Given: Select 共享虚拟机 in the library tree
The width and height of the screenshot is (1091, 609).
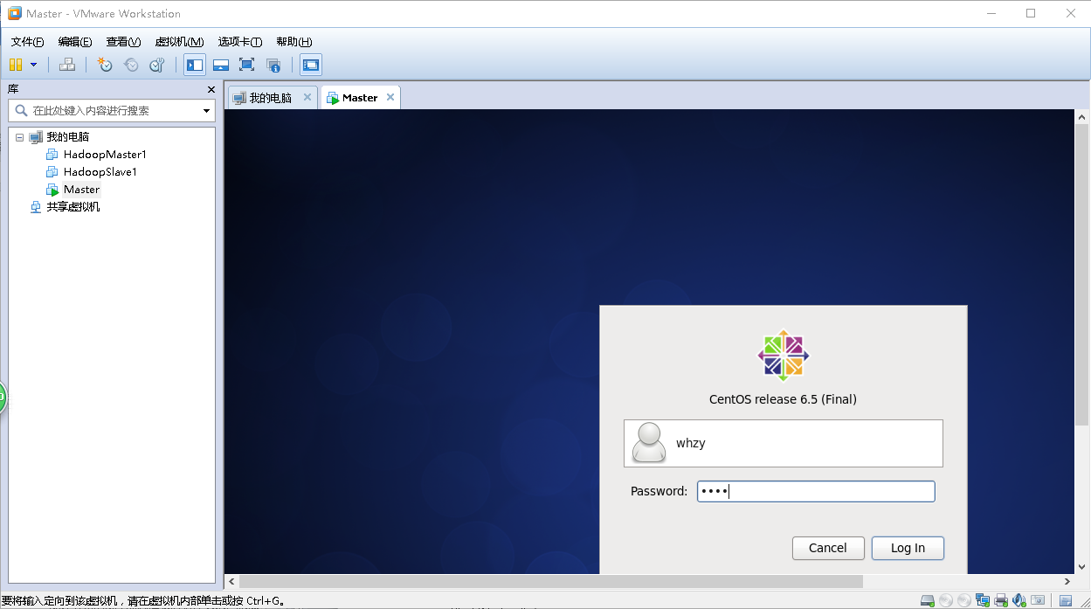Looking at the screenshot, I should click(73, 207).
